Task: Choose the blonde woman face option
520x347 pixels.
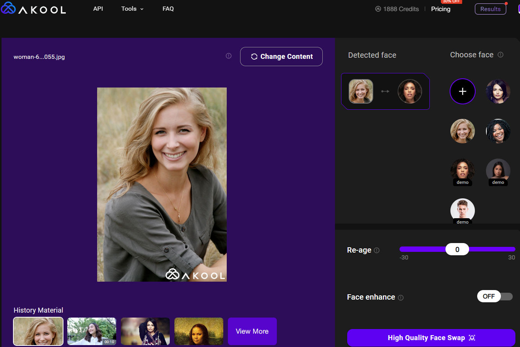Action: pos(463,131)
